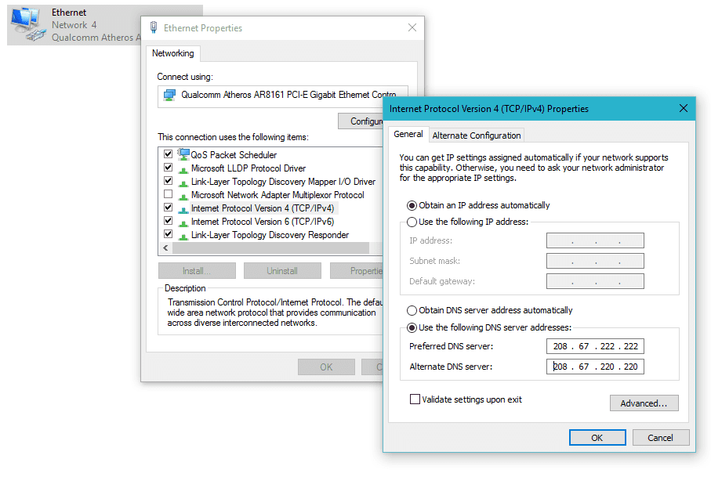Image resolution: width=711 pixels, height=477 pixels.
Task: Click the Link-Layer Topology Discovery Mapper icon
Action: click(183, 182)
